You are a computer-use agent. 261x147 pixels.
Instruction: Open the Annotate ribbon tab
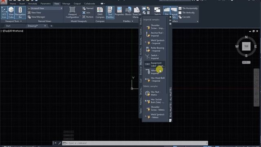[x=33, y=4]
